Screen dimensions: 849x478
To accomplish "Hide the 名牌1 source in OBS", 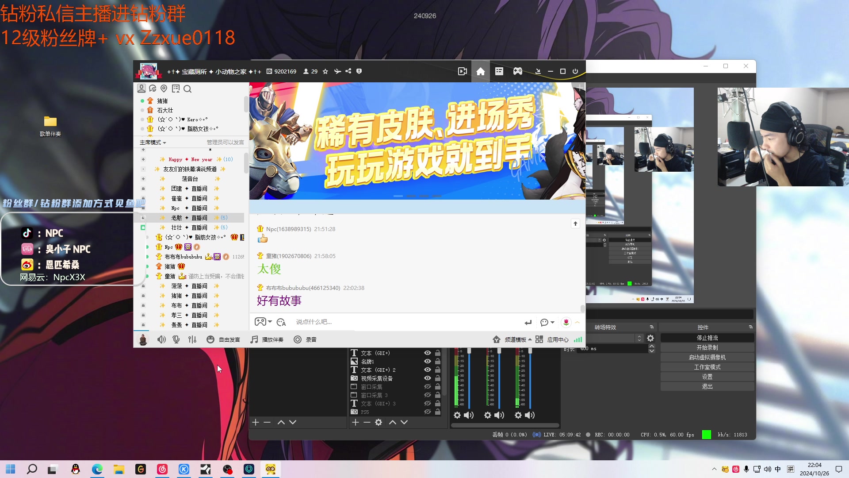I will pos(428,362).
